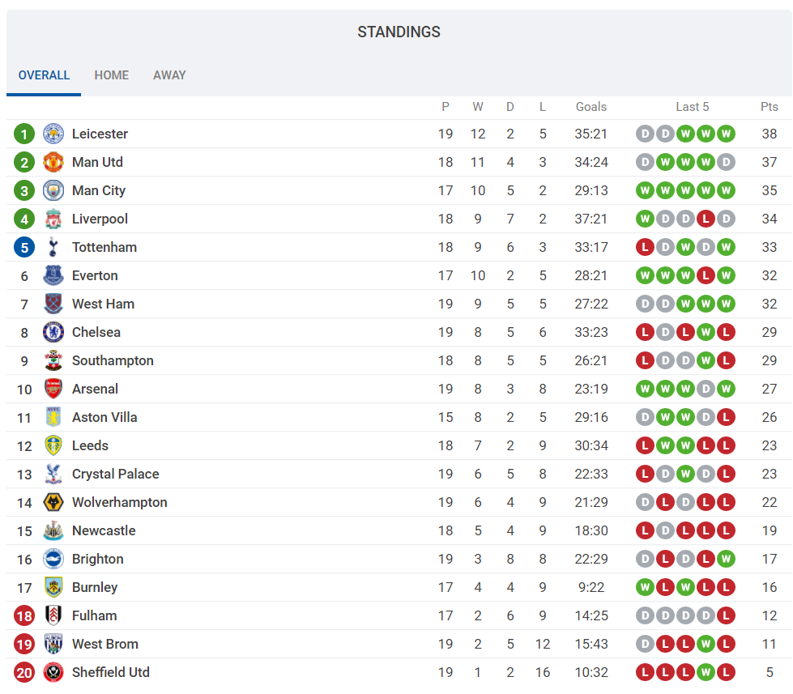
Task: Select the Overall standings tab
Action: point(44,75)
